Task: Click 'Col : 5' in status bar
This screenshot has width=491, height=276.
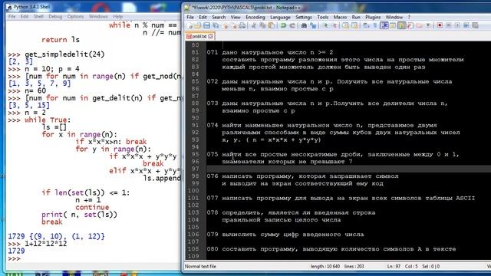Action: click(x=411, y=266)
